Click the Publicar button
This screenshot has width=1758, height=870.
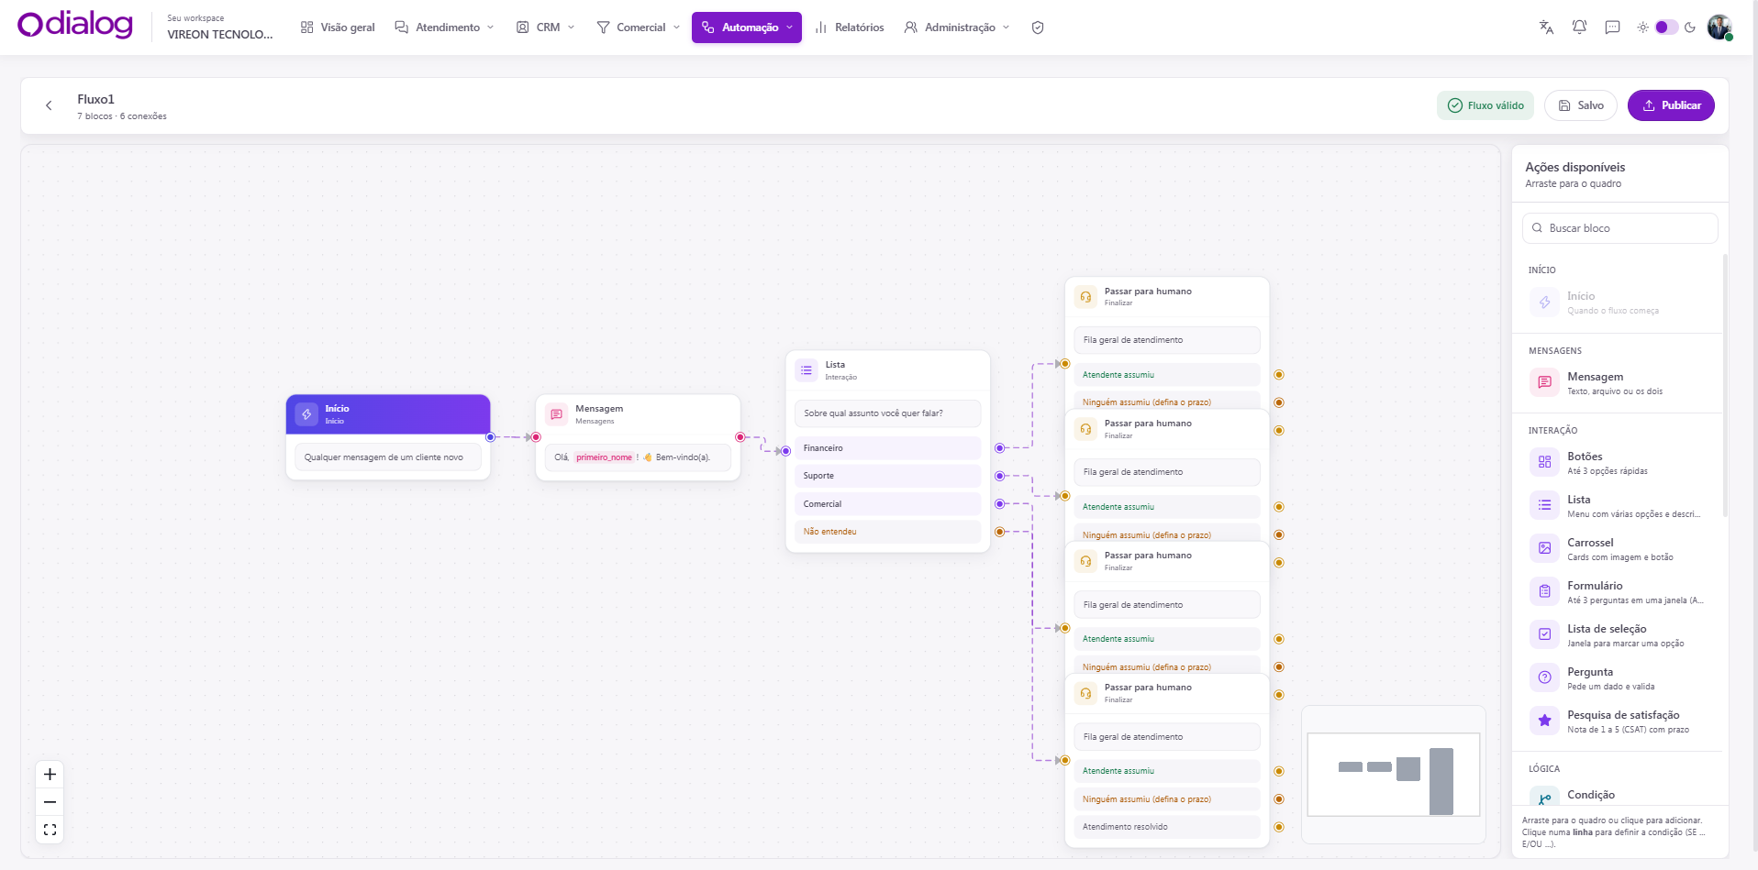pyautogui.click(x=1671, y=105)
